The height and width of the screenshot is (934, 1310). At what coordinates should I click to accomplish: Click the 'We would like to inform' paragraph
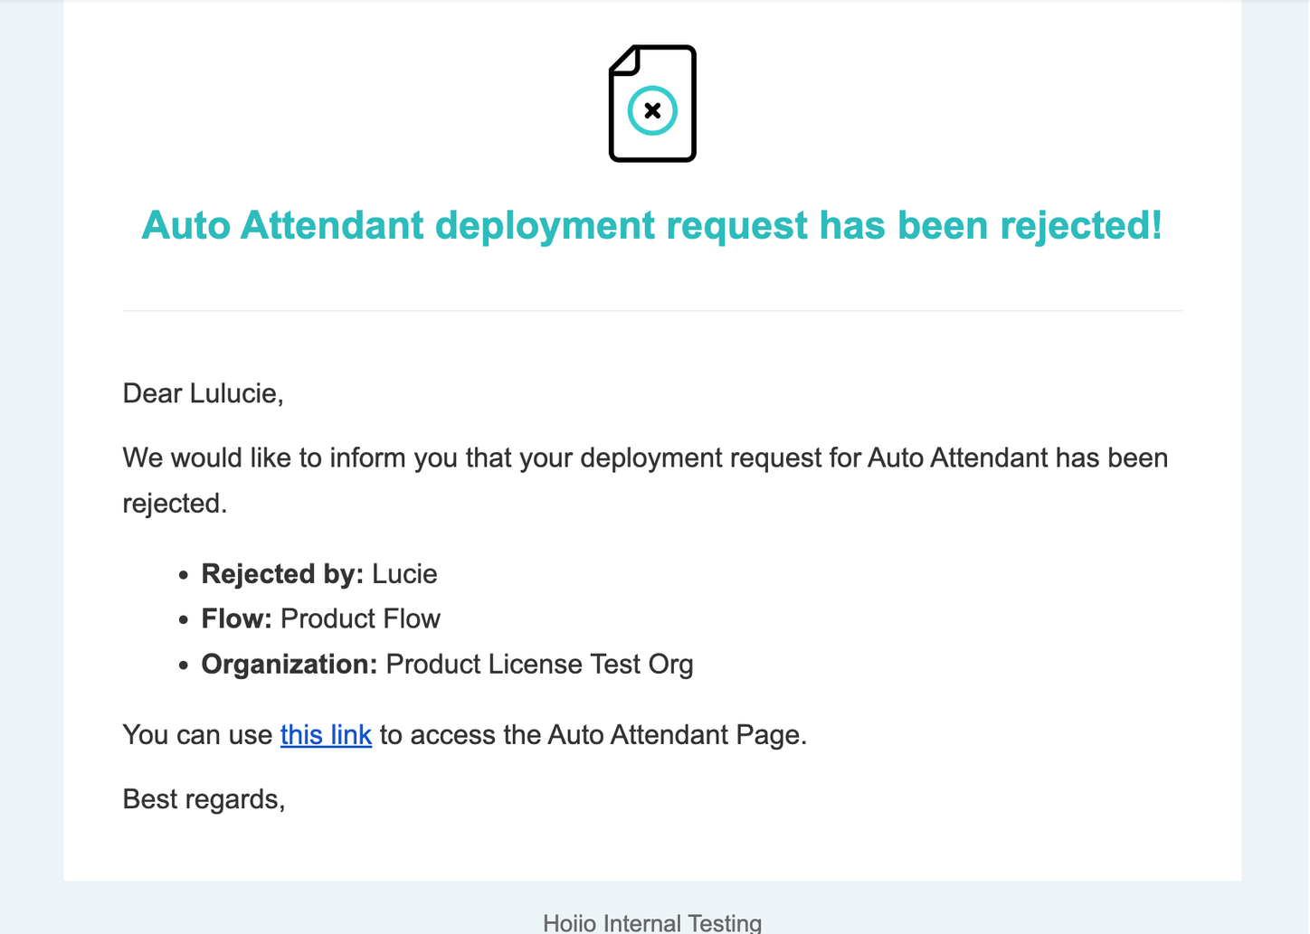pos(645,480)
